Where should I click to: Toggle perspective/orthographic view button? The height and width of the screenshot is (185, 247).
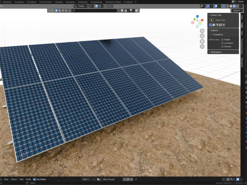pos(202,47)
